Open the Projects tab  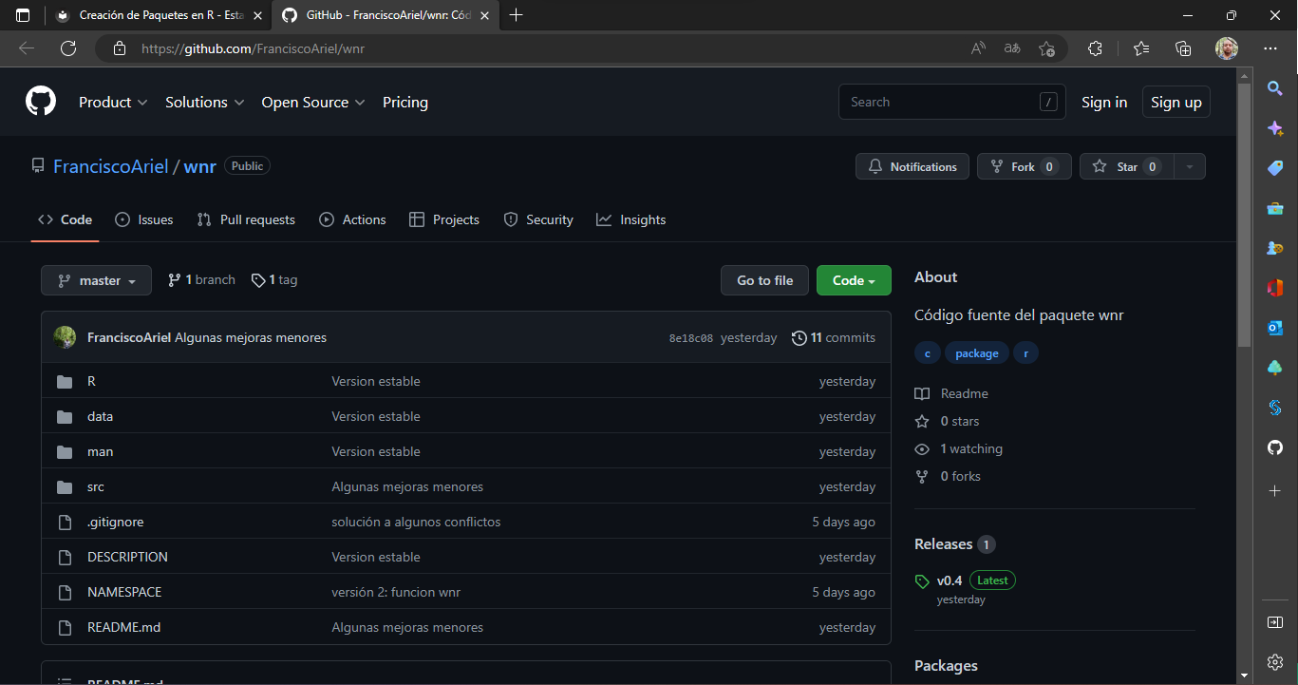click(443, 219)
